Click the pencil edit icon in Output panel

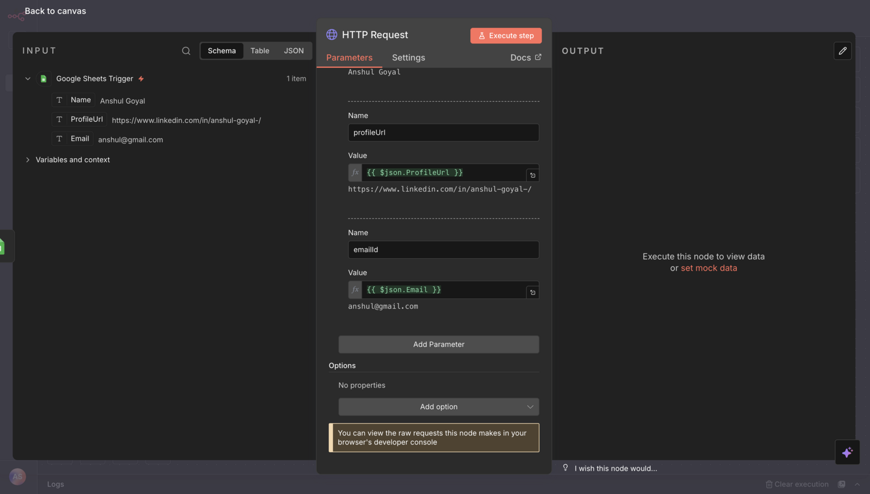click(x=842, y=51)
